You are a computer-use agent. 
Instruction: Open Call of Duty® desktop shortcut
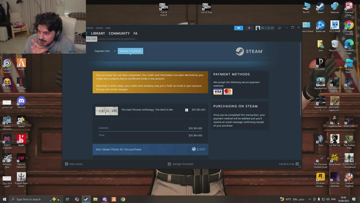click(x=164, y=10)
